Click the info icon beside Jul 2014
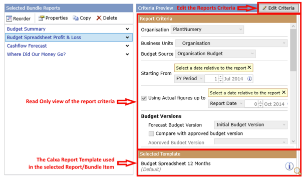 click(x=249, y=79)
